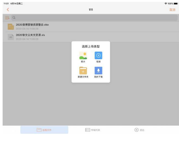Switch to 传输列表 tab

(x=93, y=130)
